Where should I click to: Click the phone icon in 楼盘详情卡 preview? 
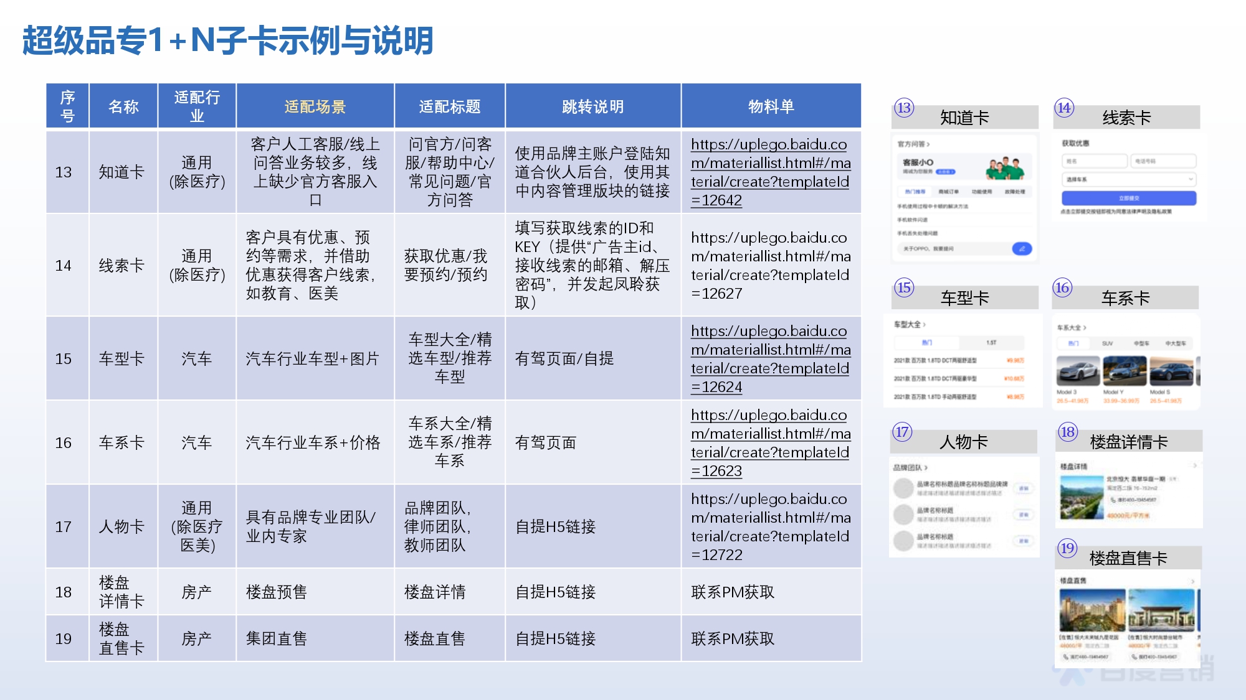[1113, 500]
